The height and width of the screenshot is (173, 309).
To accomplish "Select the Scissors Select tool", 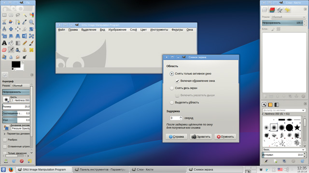I will 4,22.
